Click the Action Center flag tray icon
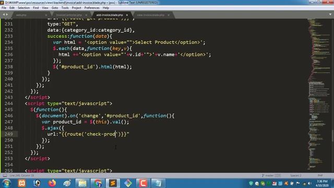The image size is (334, 188). [298, 183]
